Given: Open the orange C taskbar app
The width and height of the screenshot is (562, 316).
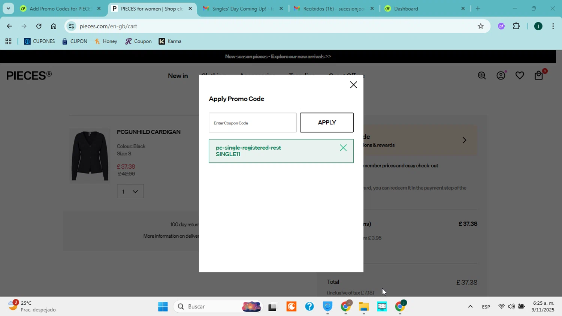Looking at the screenshot, I should click(x=291, y=307).
